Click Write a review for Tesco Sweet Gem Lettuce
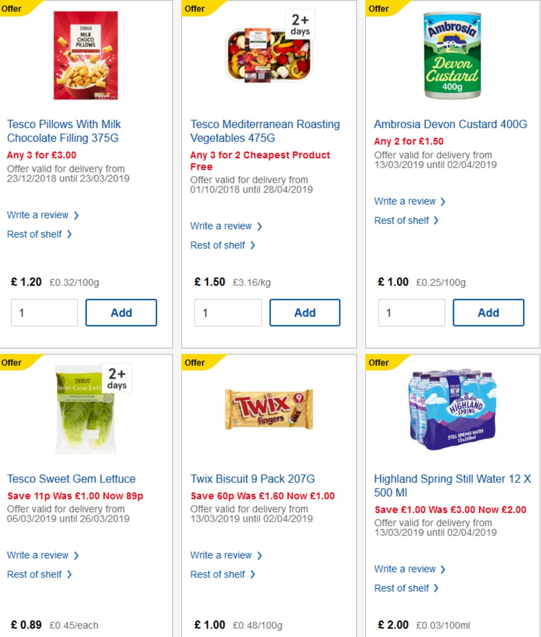 pos(39,555)
